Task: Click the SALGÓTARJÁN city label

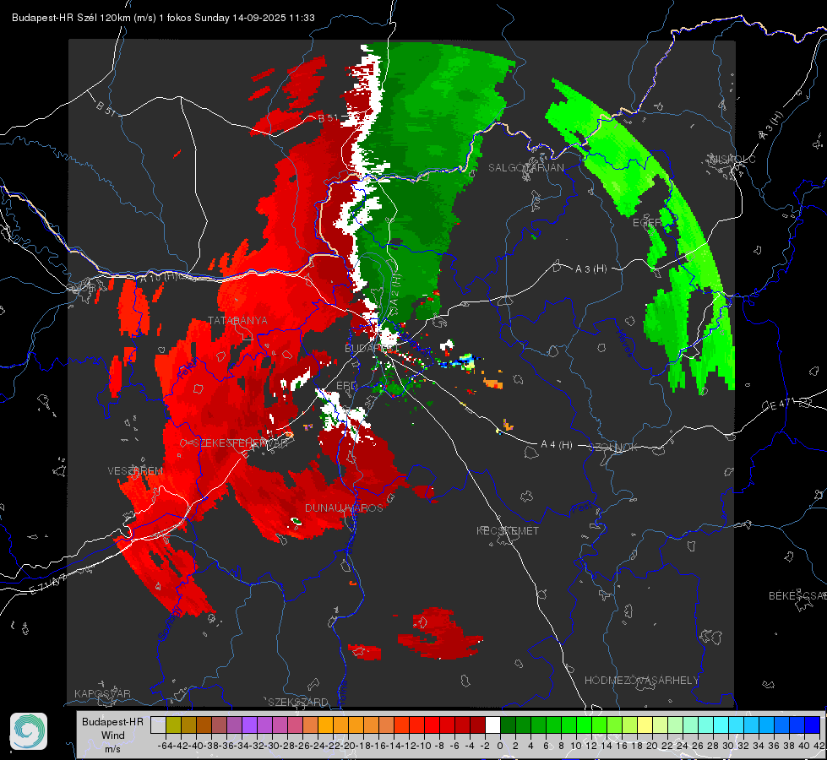Action: (x=525, y=168)
